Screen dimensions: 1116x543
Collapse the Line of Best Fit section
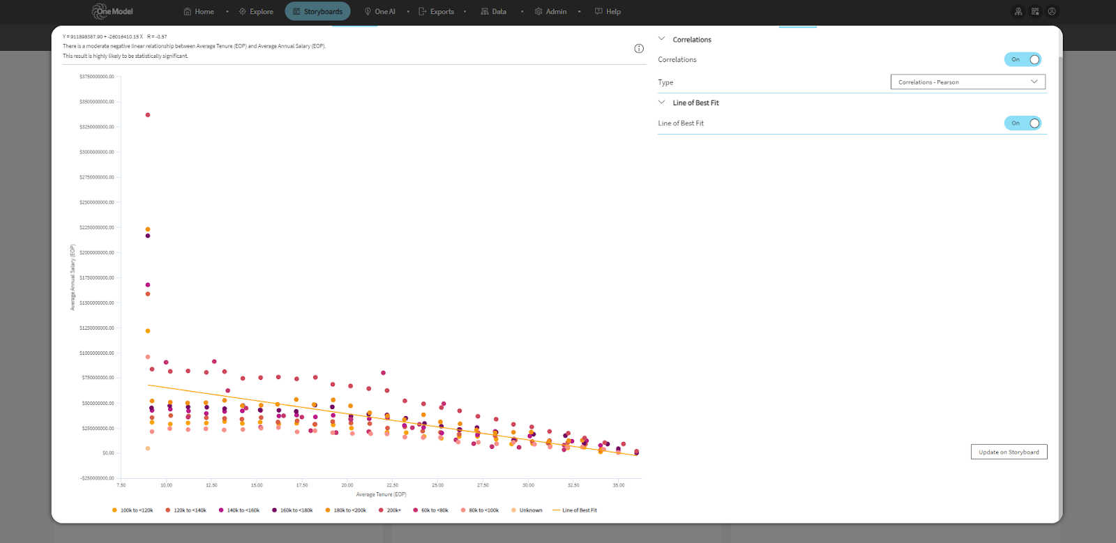(662, 102)
